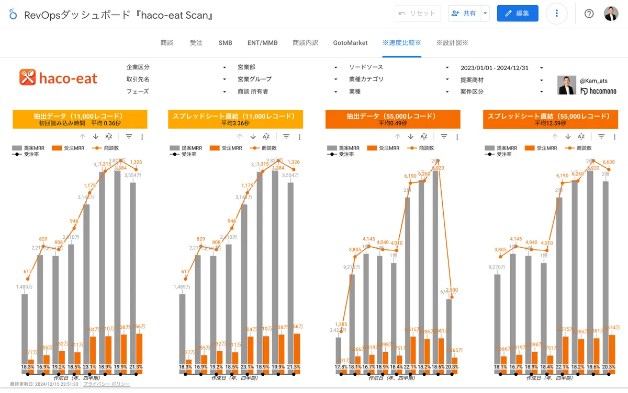Toggle 商談数 legend in 抽出データ 55,000 chart
The width and height of the screenshot is (628, 393).
(422, 148)
